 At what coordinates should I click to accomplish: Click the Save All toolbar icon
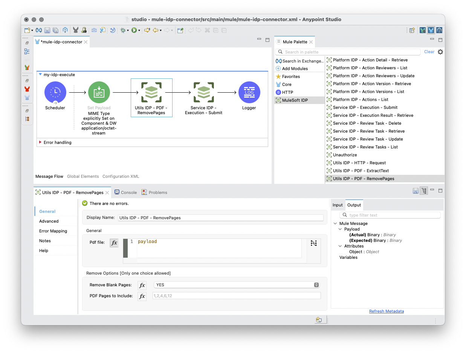coord(55,30)
